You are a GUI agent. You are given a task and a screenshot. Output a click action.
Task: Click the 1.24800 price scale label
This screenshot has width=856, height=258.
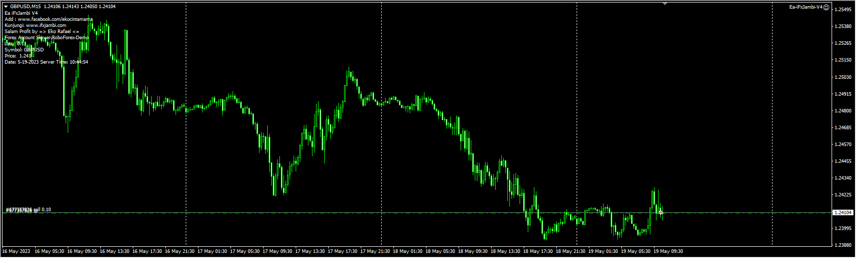click(844, 111)
